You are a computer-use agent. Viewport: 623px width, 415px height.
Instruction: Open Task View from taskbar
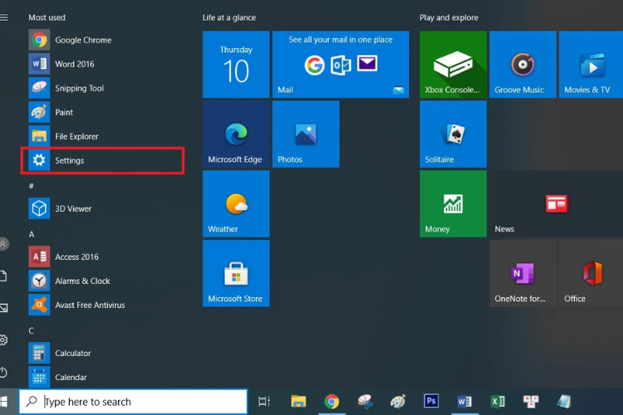(x=264, y=402)
